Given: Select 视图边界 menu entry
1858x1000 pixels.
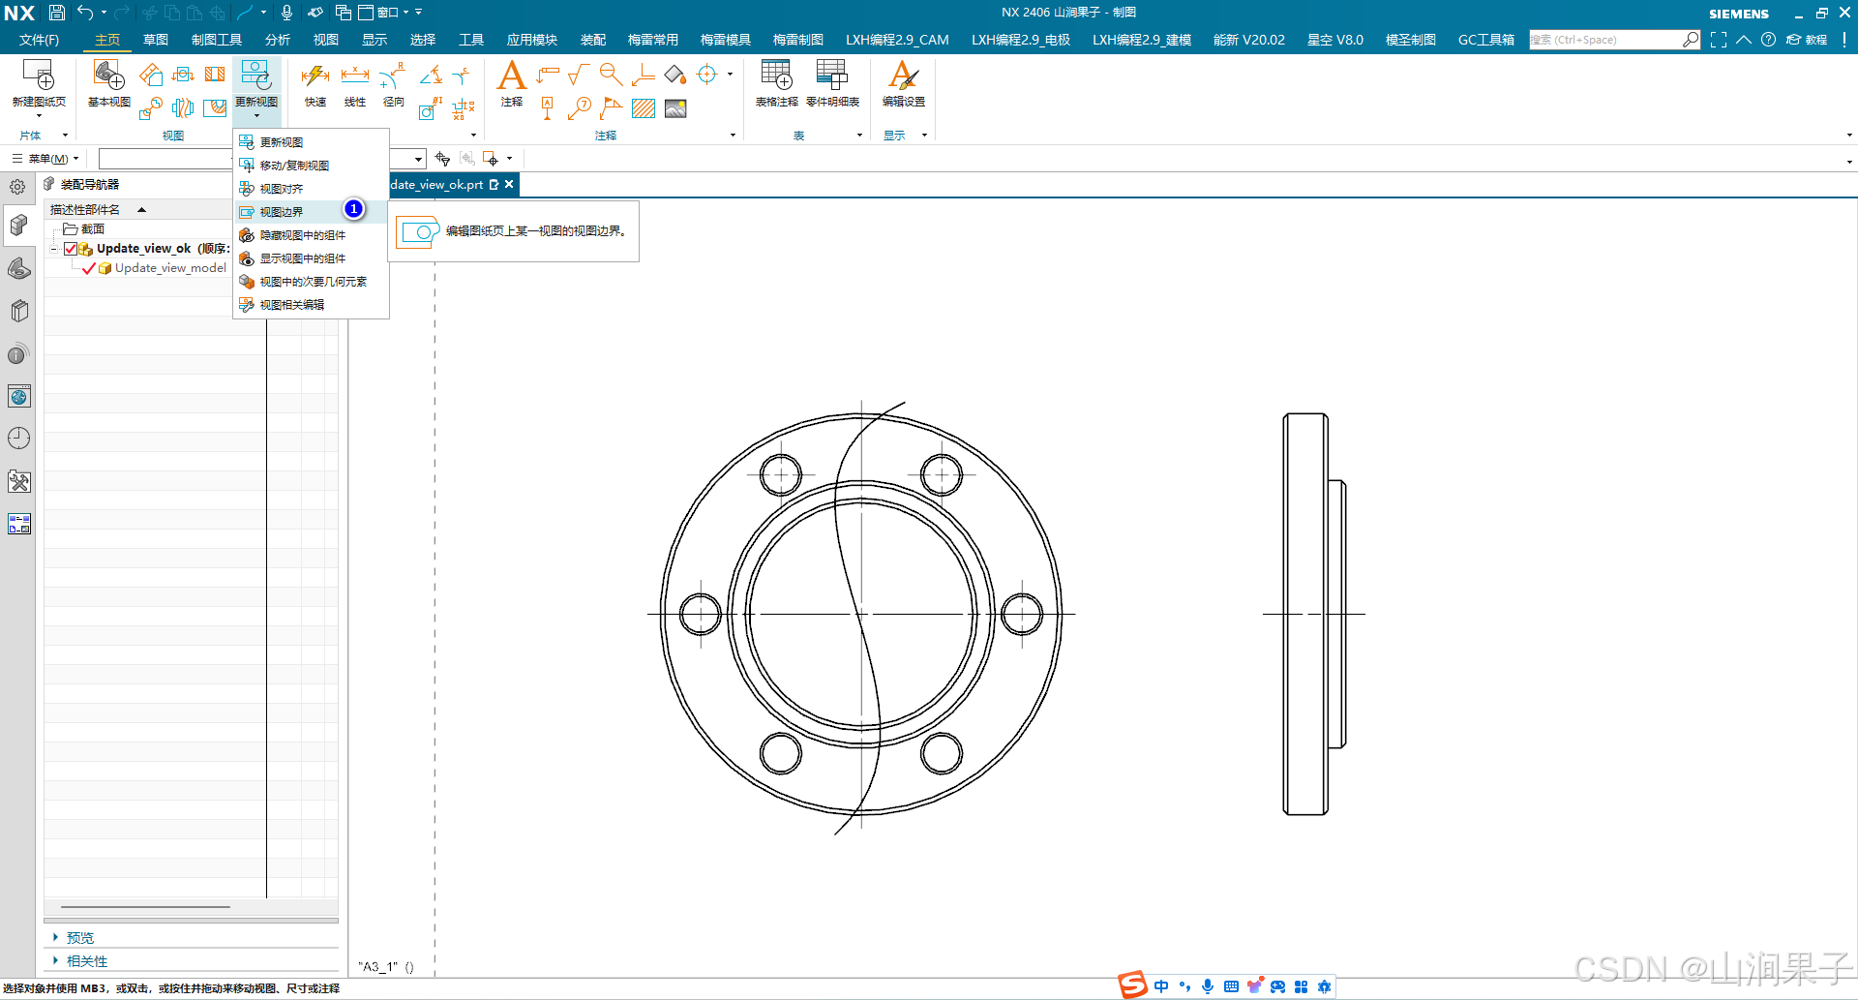Looking at the screenshot, I should tap(311, 212).
